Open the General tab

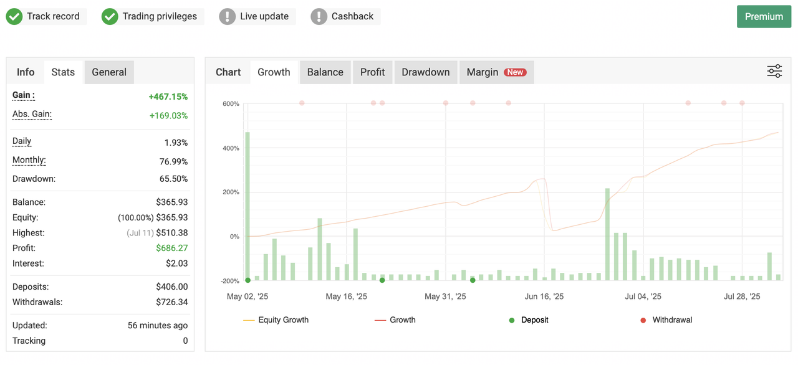[x=109, y=72]
